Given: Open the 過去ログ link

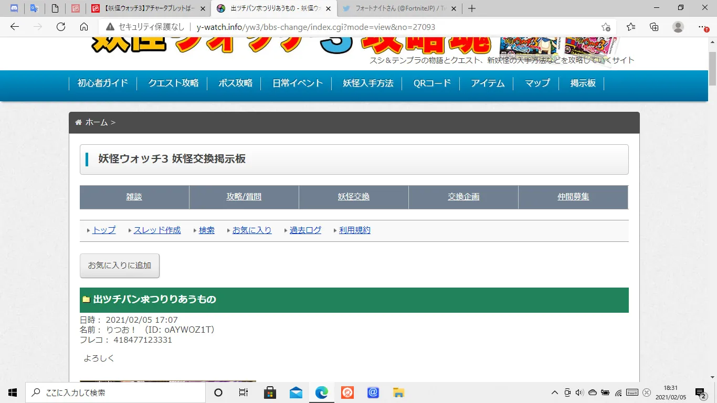Looking at the screenshot, I should 305,230.
